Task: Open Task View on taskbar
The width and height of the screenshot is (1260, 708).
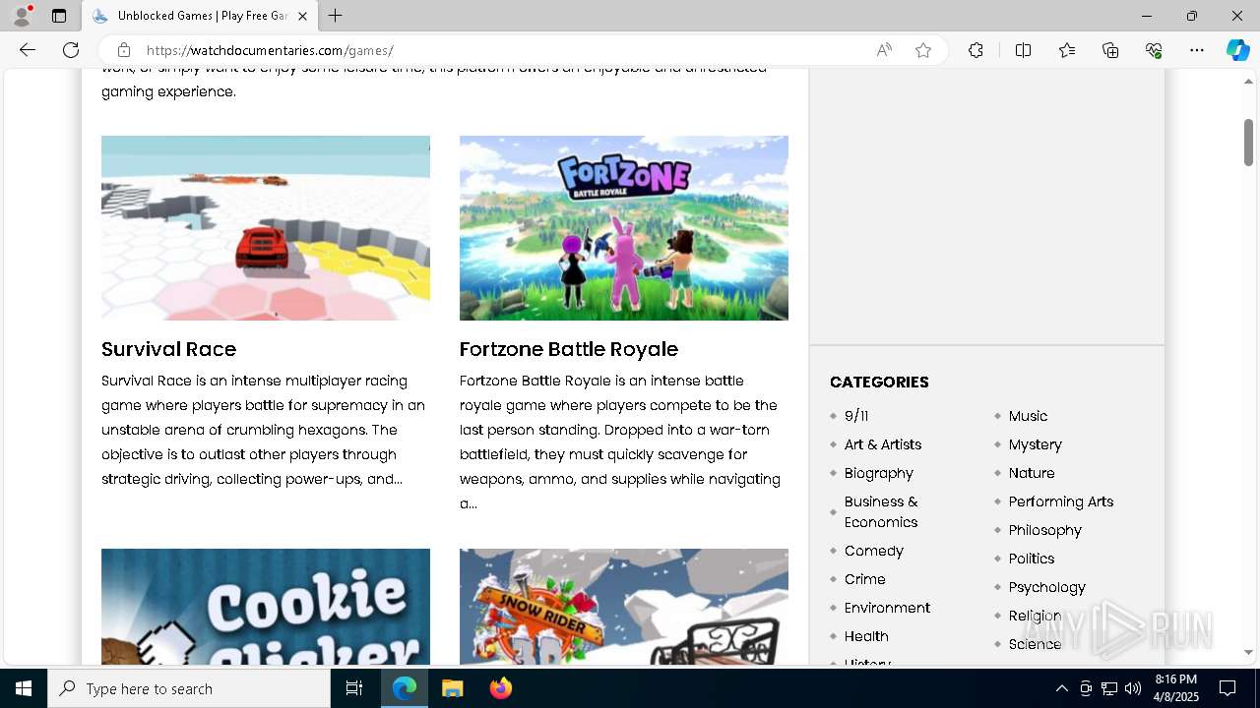Action: 354,688
